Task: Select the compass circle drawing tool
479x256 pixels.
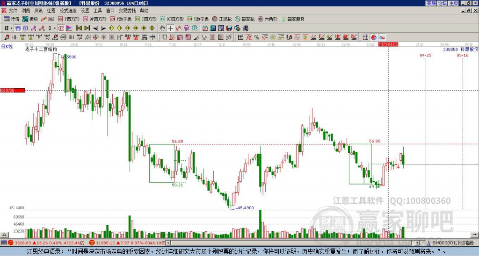Action: click(95, 37)
